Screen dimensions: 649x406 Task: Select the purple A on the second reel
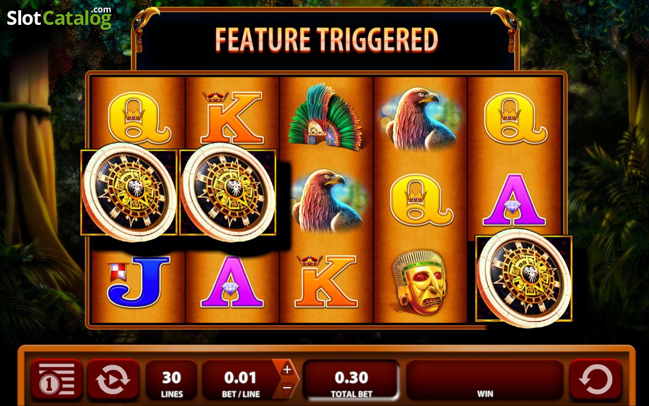(x=232, y=281)
